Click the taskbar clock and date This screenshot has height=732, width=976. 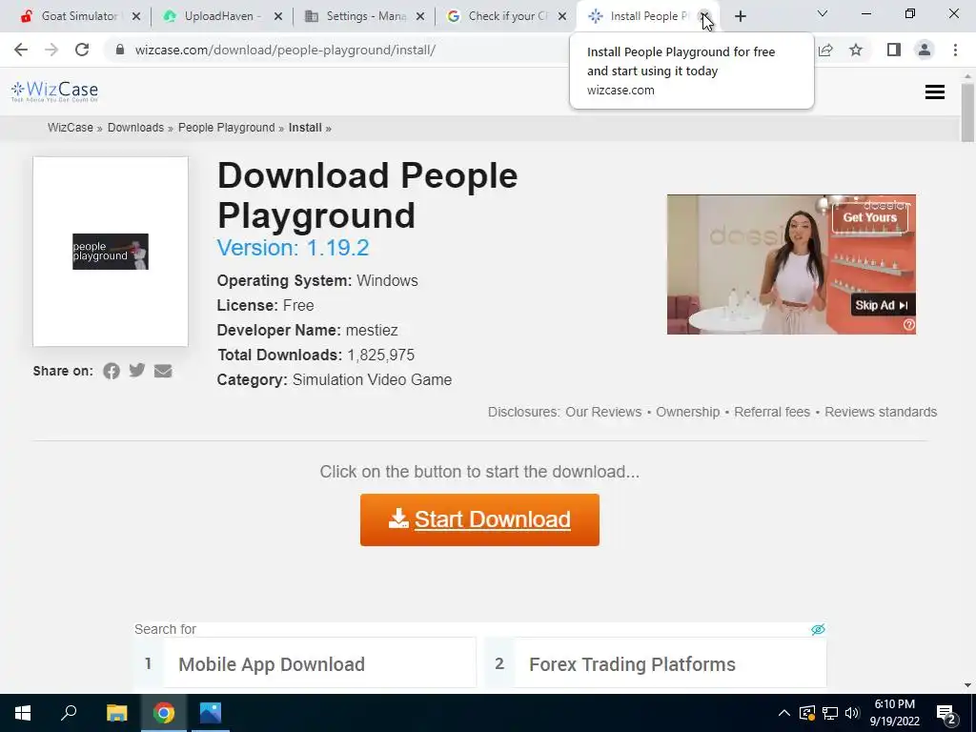894,713
